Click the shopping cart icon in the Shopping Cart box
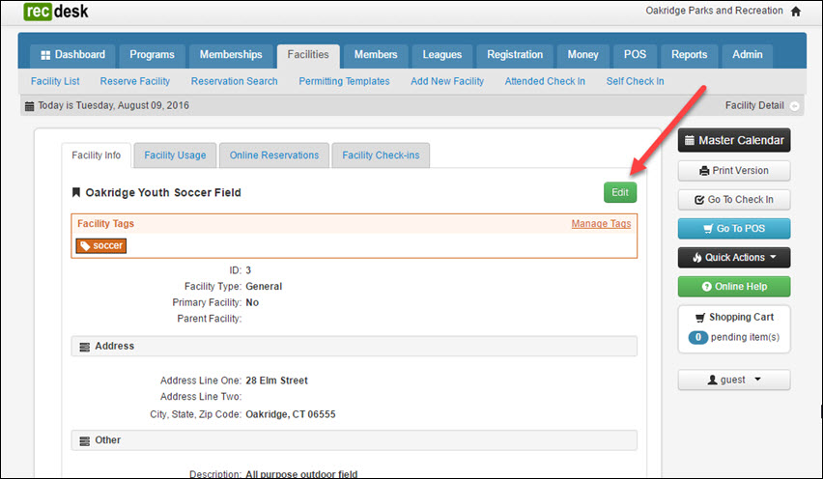Image resolution: width=823 pixels, height=479 pixels. (700, 318)
